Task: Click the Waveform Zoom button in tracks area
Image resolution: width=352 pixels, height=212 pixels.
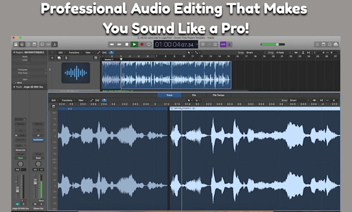Action: [x=296, y=52]
